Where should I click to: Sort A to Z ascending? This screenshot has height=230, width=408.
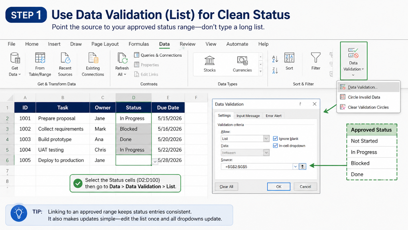click(x=275, y=59)
